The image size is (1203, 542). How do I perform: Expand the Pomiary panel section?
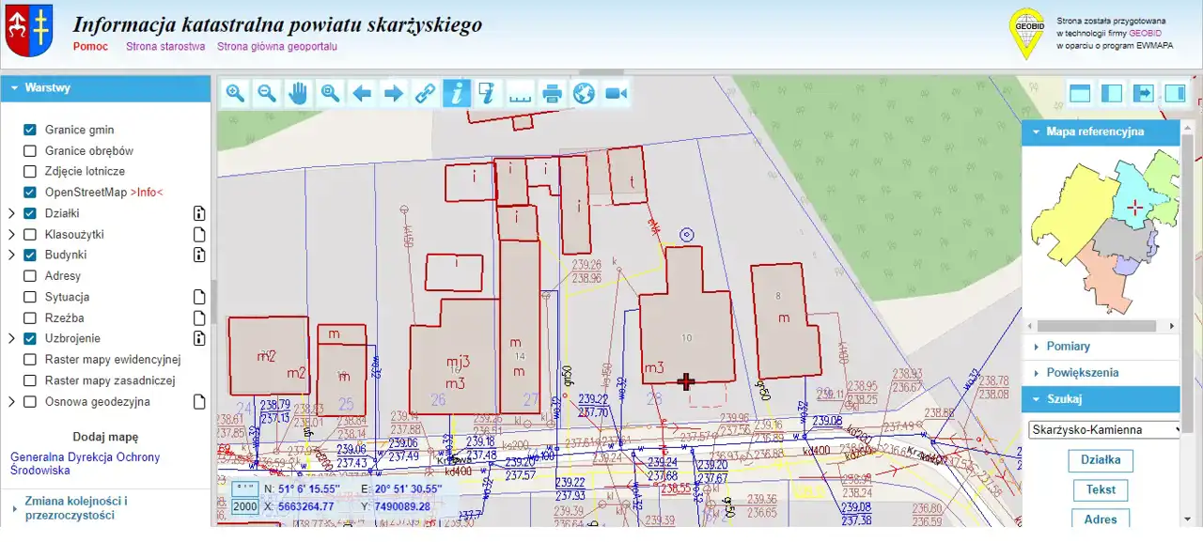[x=1068, y=347]
